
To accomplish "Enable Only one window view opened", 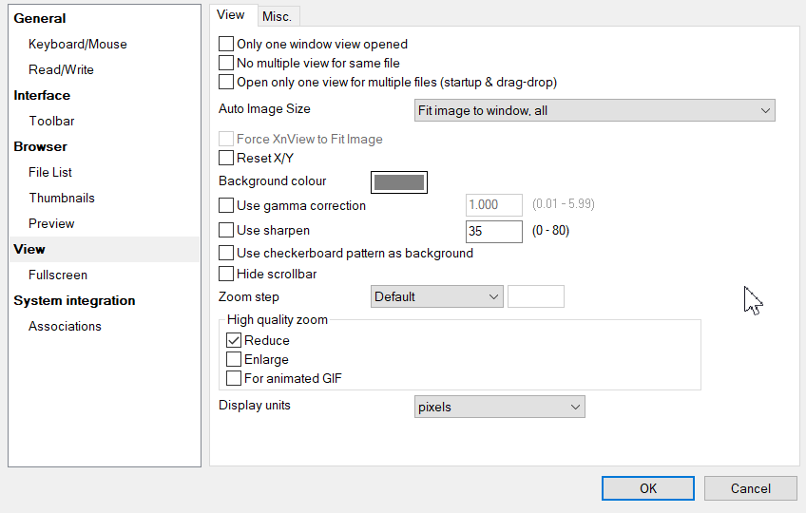I will [226, 44].
